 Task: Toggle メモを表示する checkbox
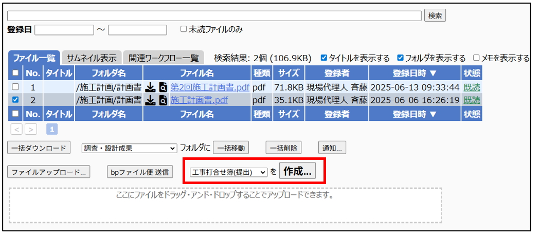(476, 58)
